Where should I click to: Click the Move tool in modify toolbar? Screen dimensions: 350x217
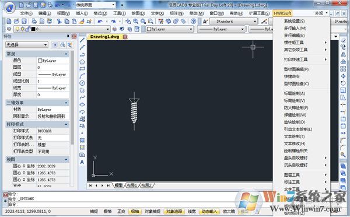point(343,76)
